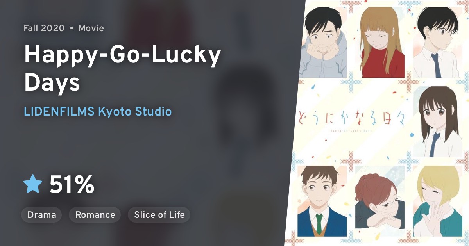This screenshot has width=469, height=246.
Task: Select the Drama genre tag
Action: point(42,215)
